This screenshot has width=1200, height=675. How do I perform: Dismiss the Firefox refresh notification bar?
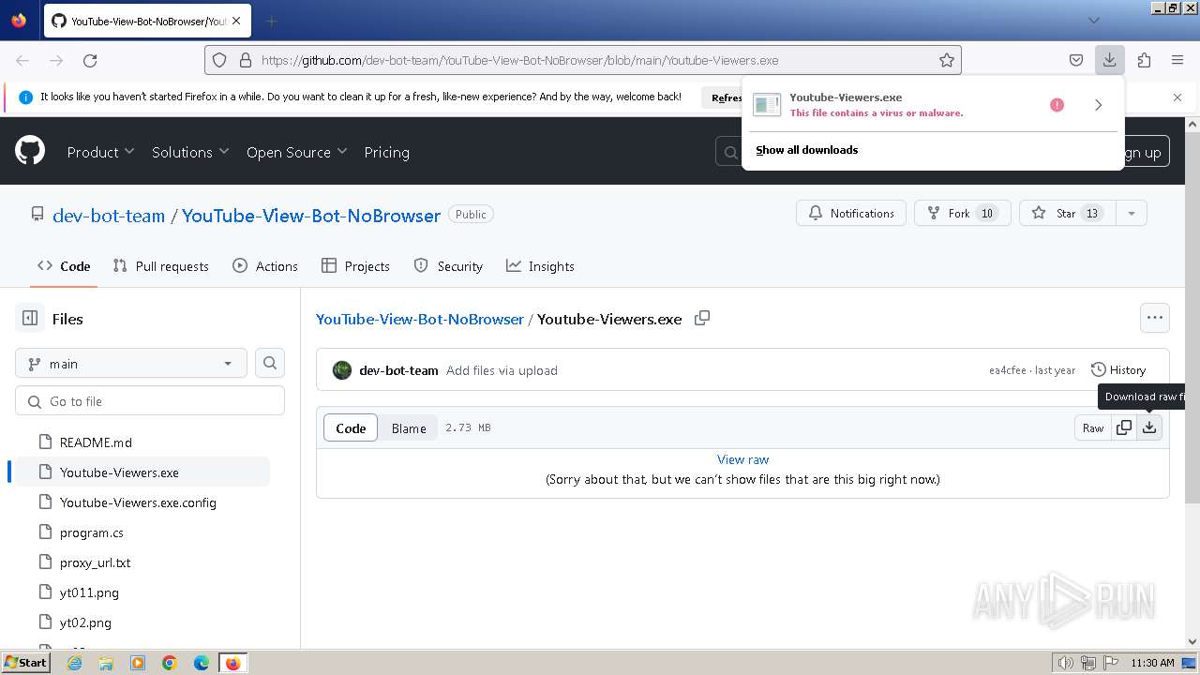click(x=1177, y=97)
